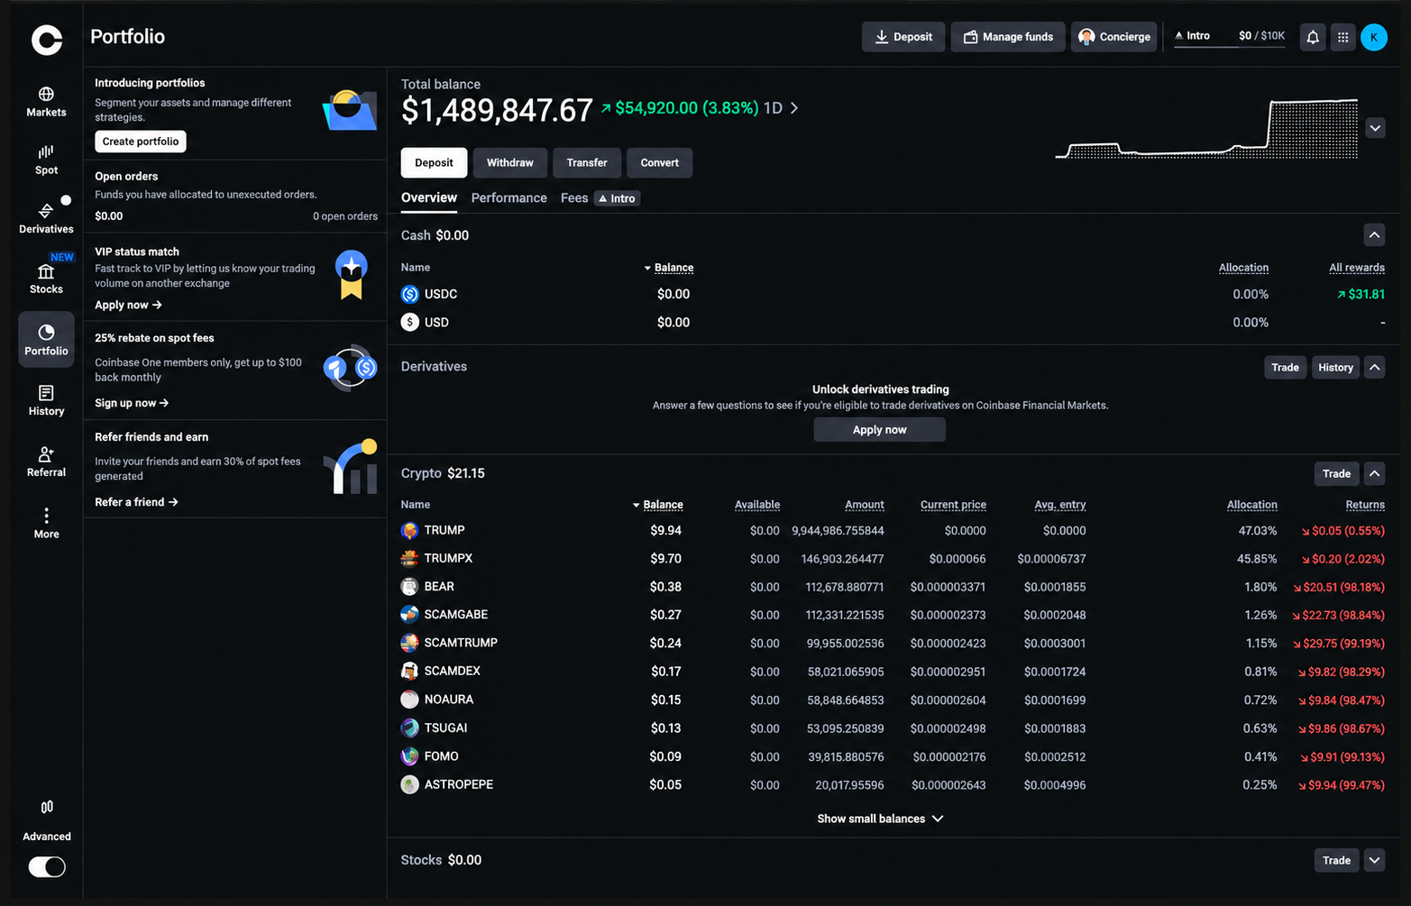Collapse the Crypto section chevron
This screenshot has width=1411, height=906.
tap(1374, 473)
